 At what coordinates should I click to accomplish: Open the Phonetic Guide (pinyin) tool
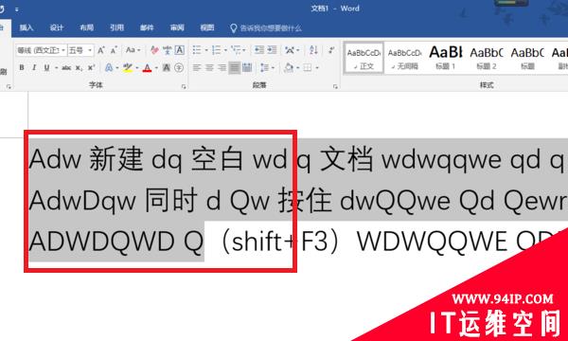tap(167, 50)
